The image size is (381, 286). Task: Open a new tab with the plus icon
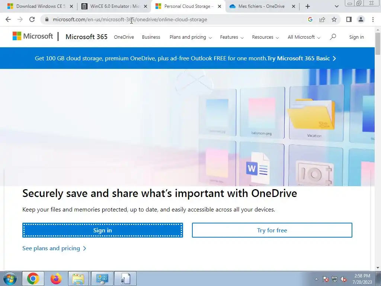[308, 7]
